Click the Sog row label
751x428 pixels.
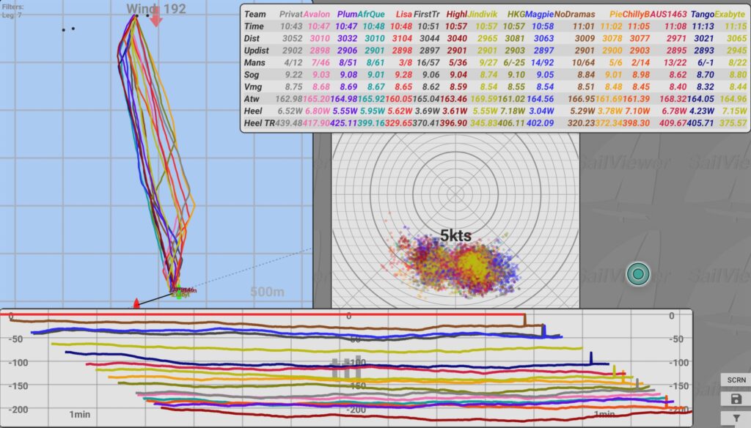click(x=252, y=75)
